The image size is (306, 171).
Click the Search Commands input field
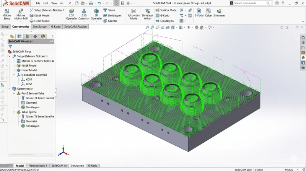tap(250, 3)
